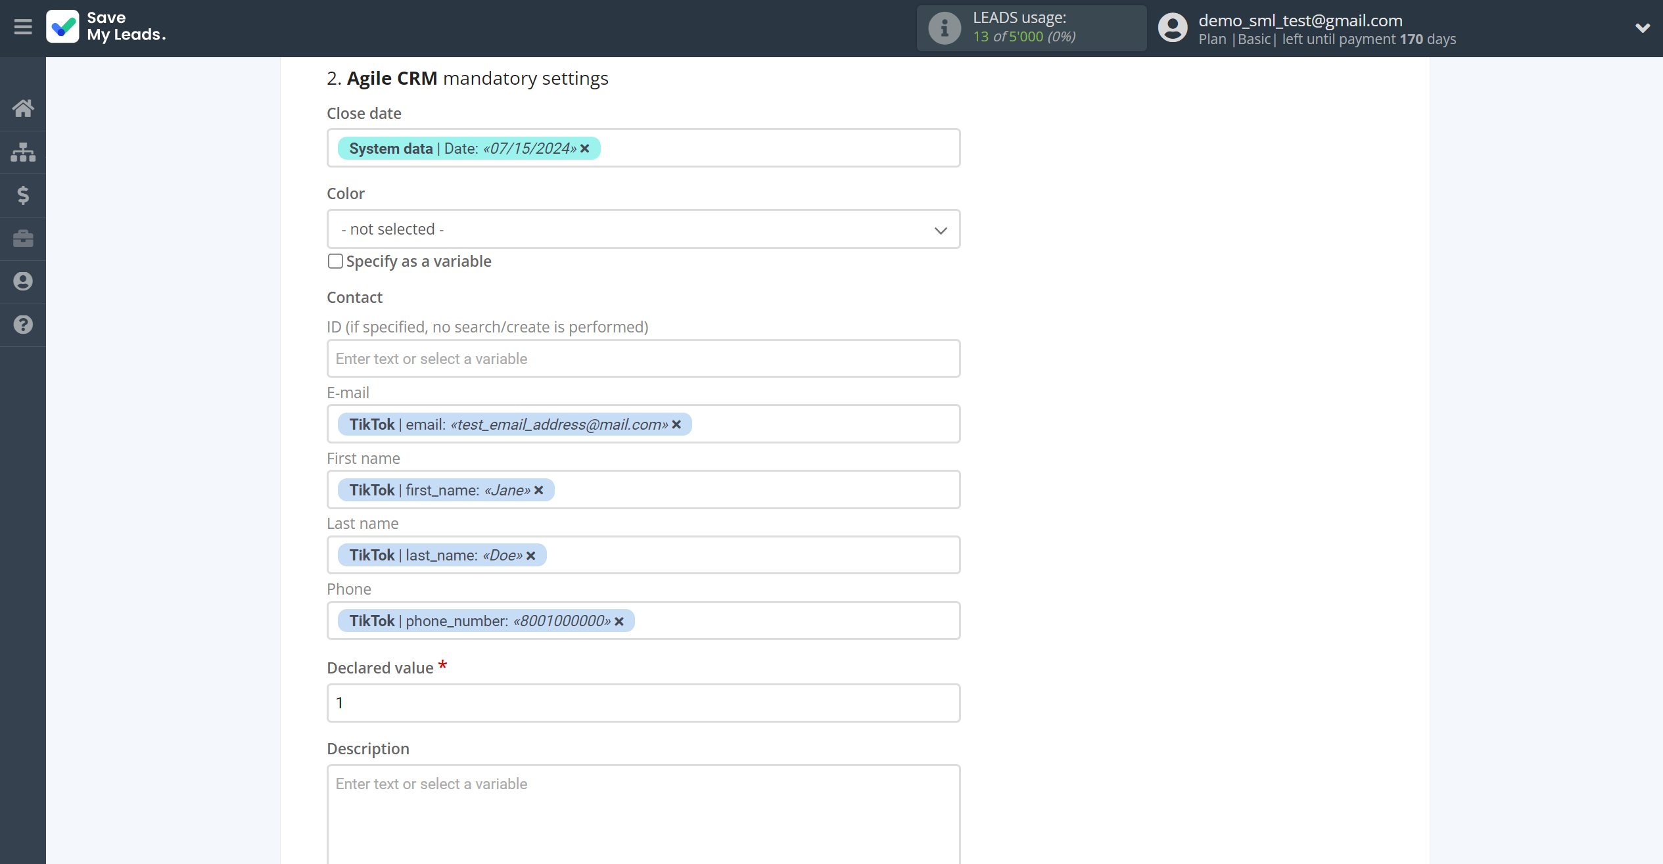Click the LEADS usage 13 of 5'000 text
The height and width of the screenshot is (864, 1663).
coord(1024,37)
